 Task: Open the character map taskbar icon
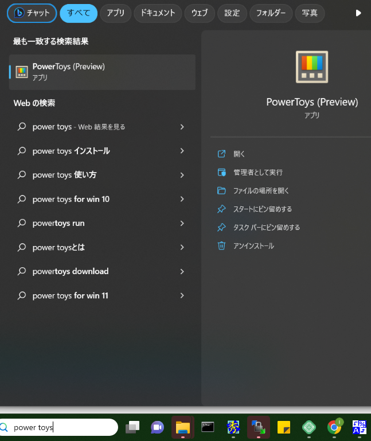point(360,427)
